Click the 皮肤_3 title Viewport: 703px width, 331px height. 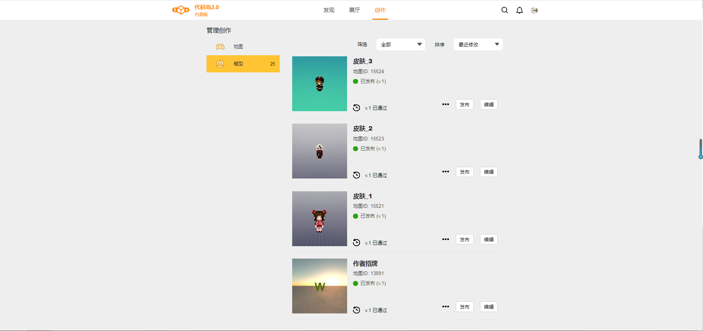click(x=362, y=61)
